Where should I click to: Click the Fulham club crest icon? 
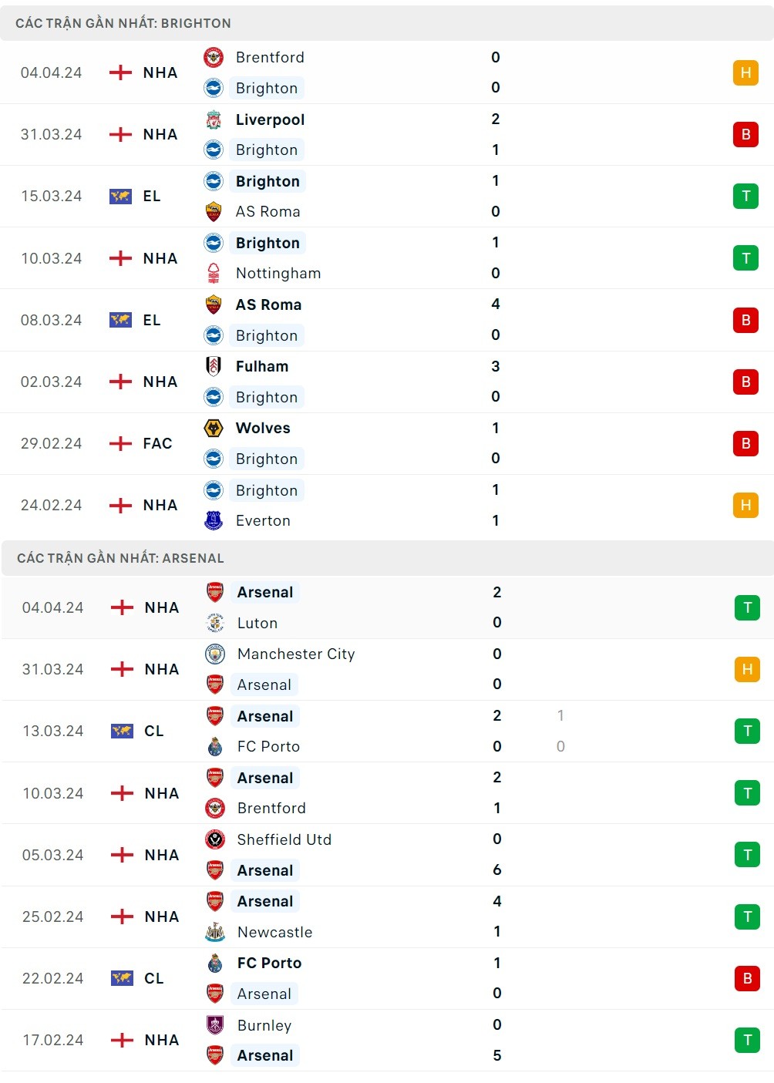point(214,366)
